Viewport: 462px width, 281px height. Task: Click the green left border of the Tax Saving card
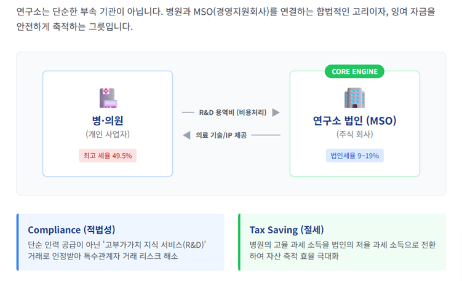(239, 242)
